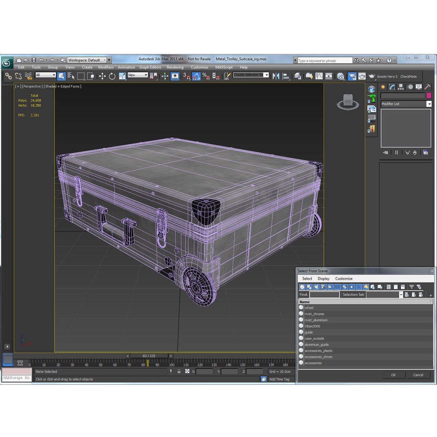Toggle 3D Snaps on toolbar
437x437 pixels.
click(187, 76)
